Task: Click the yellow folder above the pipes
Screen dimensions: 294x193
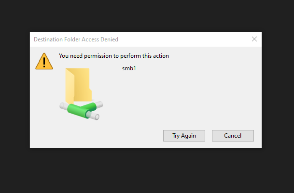Action: 78,85
